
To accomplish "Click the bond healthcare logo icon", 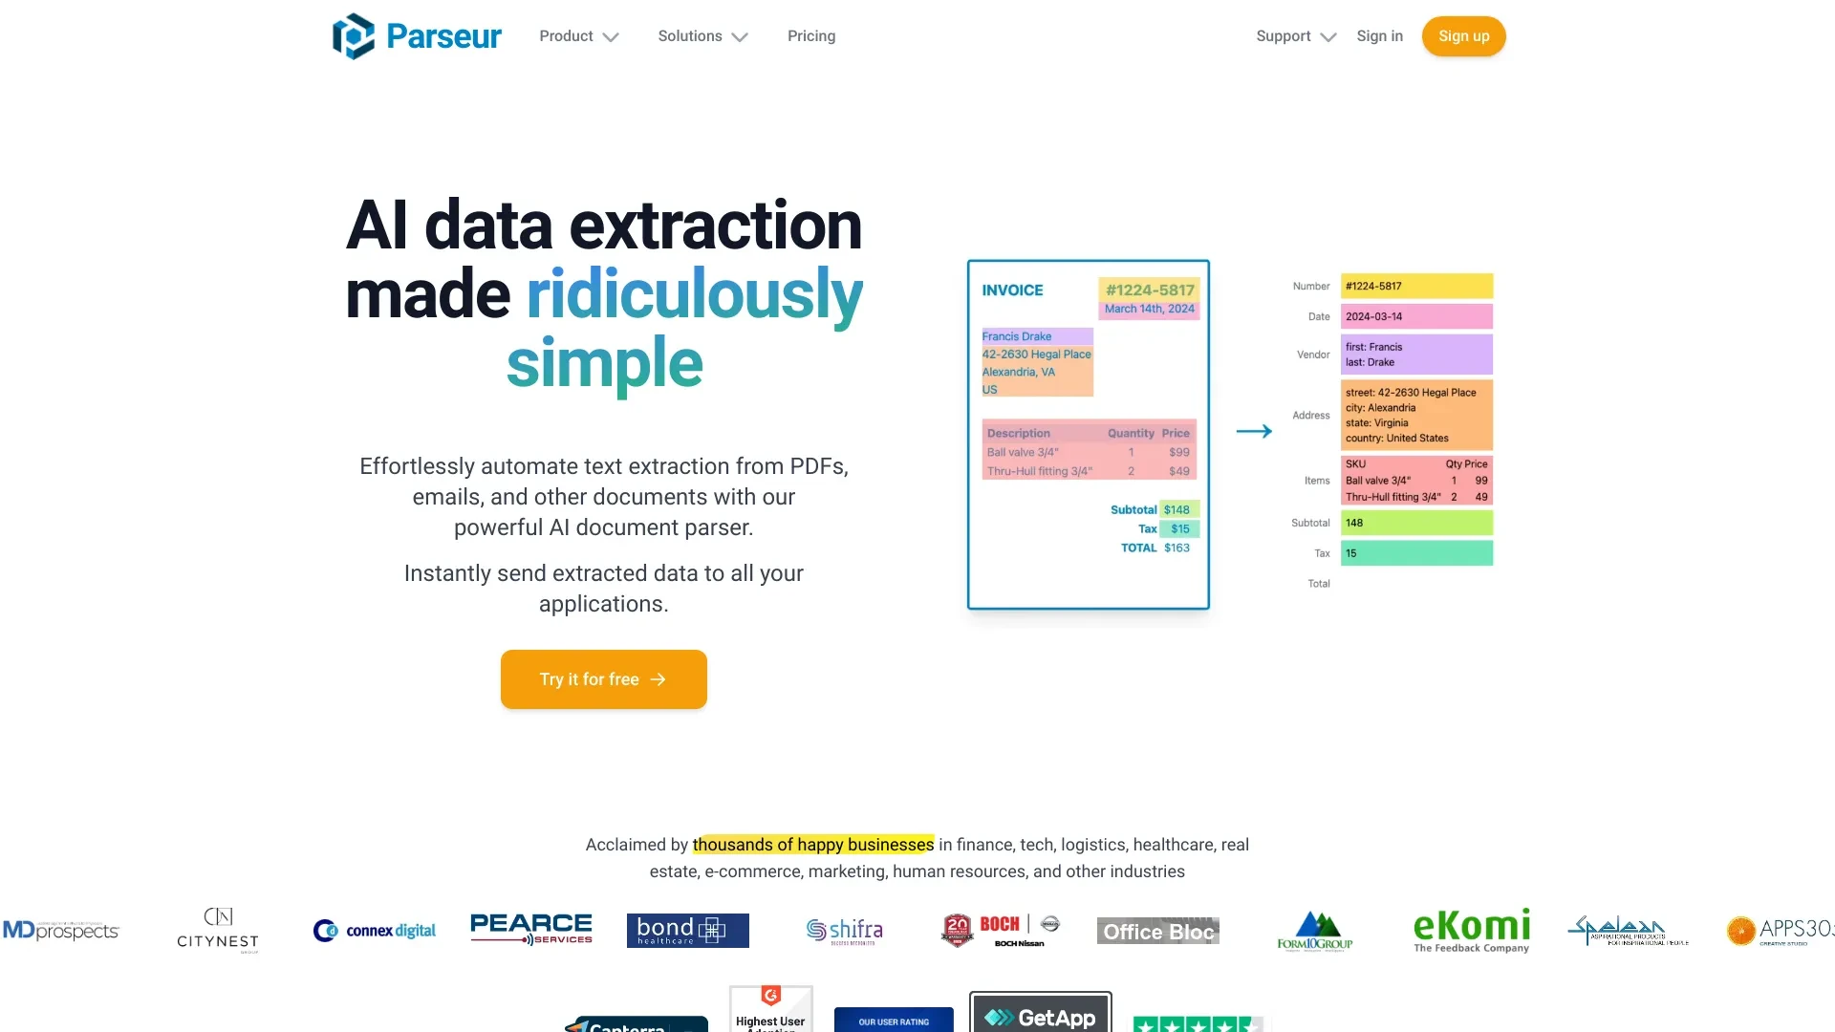I will pos(688,930).
